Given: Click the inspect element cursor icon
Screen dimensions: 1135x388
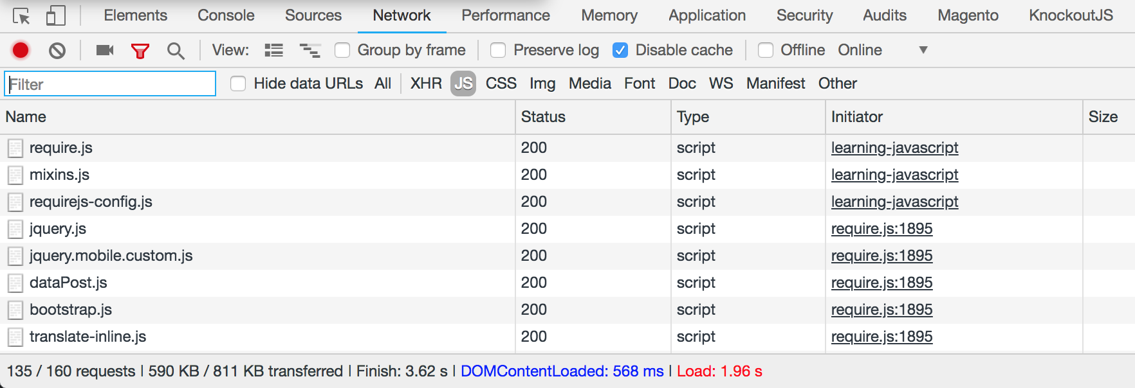Looking at the screenshot, I should (21, 16).
